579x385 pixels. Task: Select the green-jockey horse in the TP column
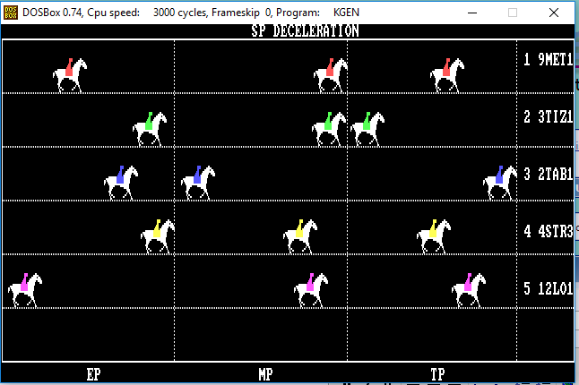(x=367, y=129)
